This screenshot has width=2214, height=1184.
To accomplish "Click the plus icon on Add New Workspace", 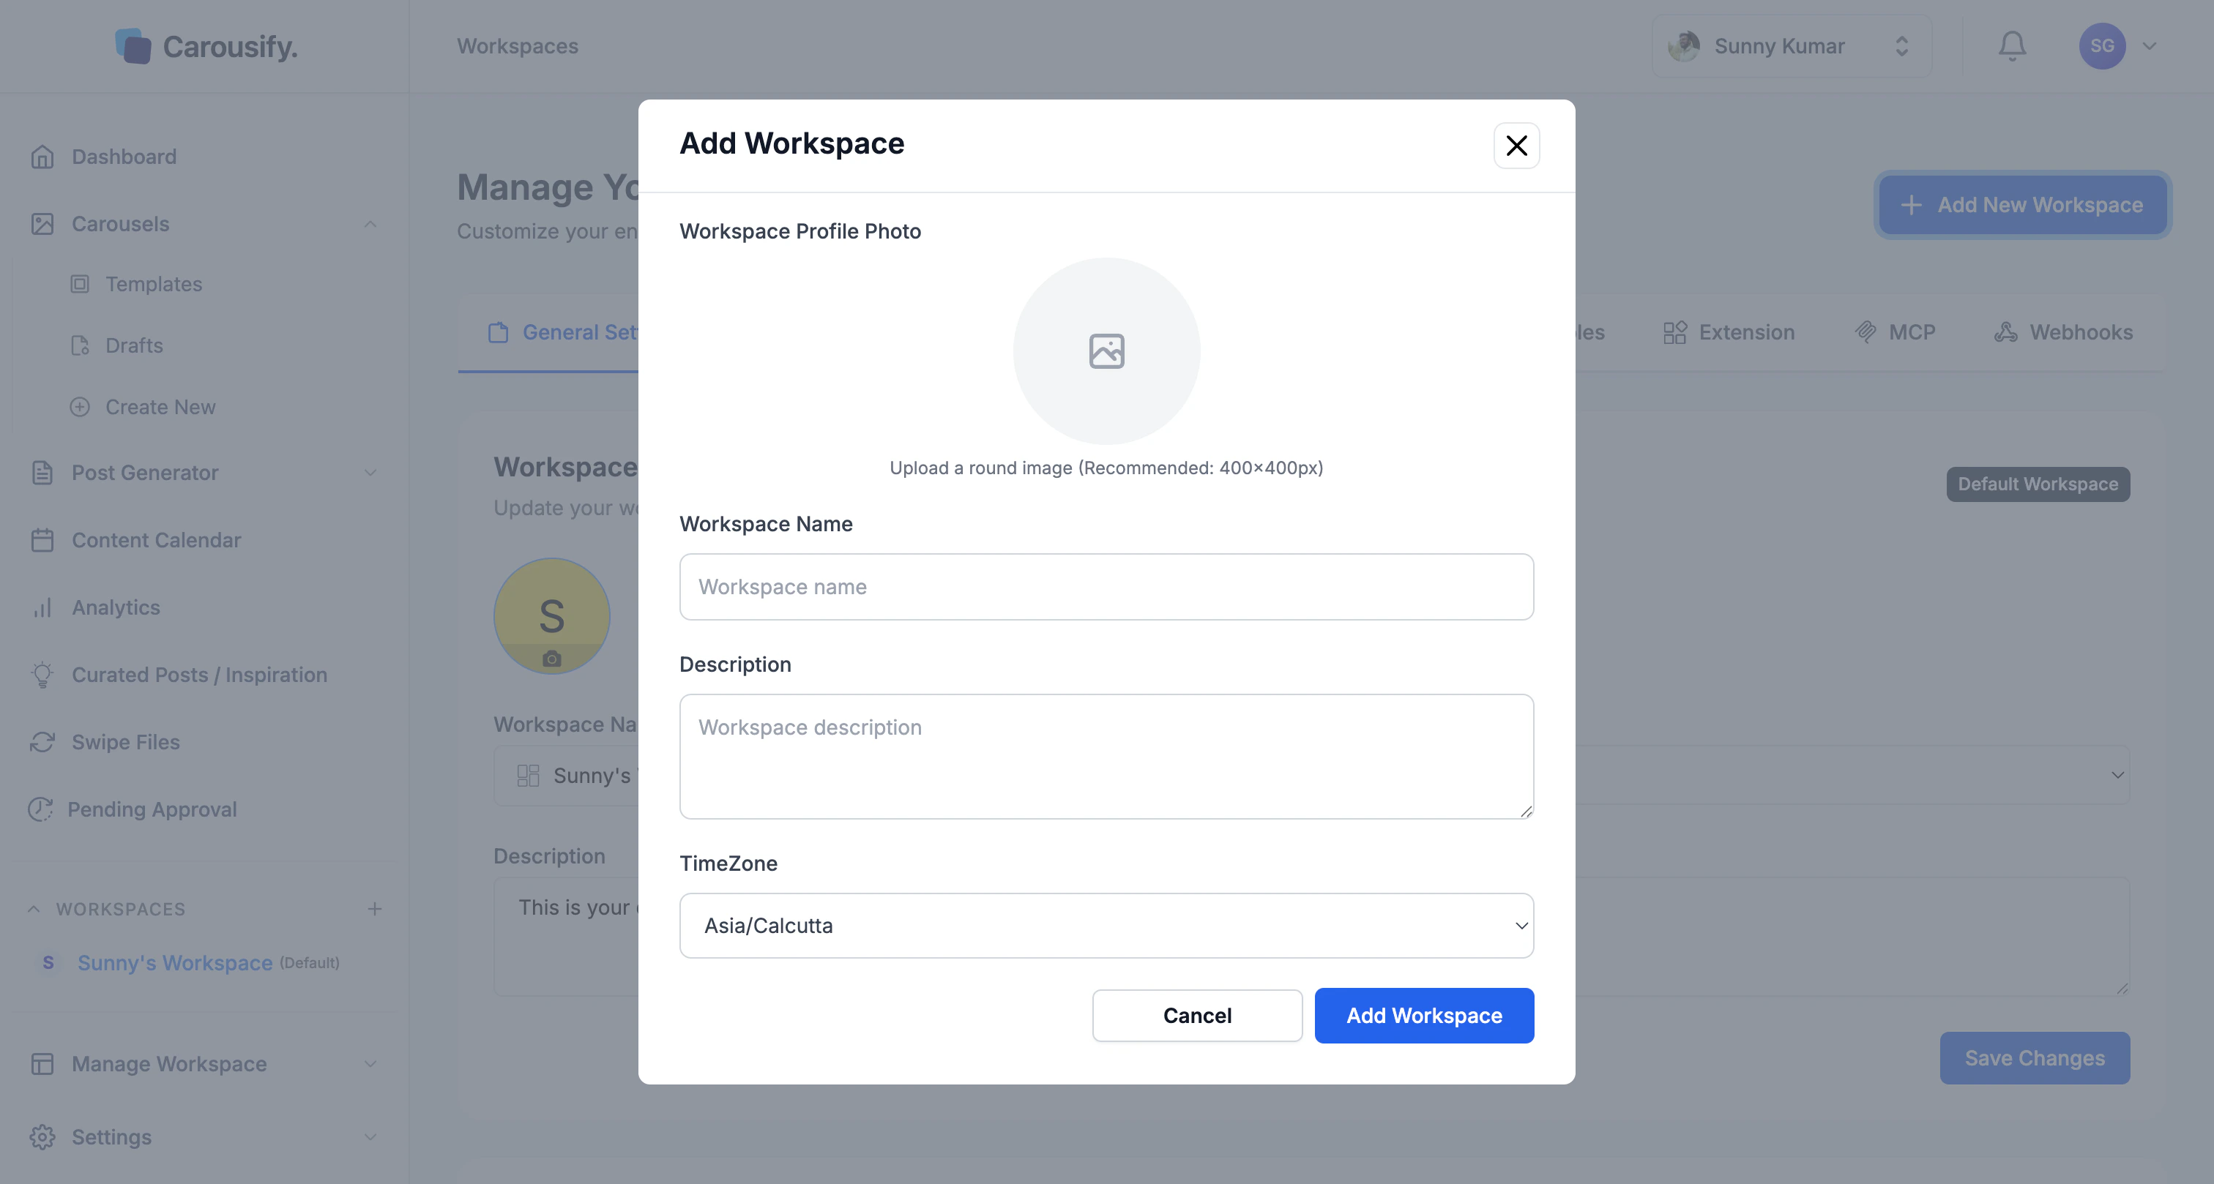I will (1911, 204).
